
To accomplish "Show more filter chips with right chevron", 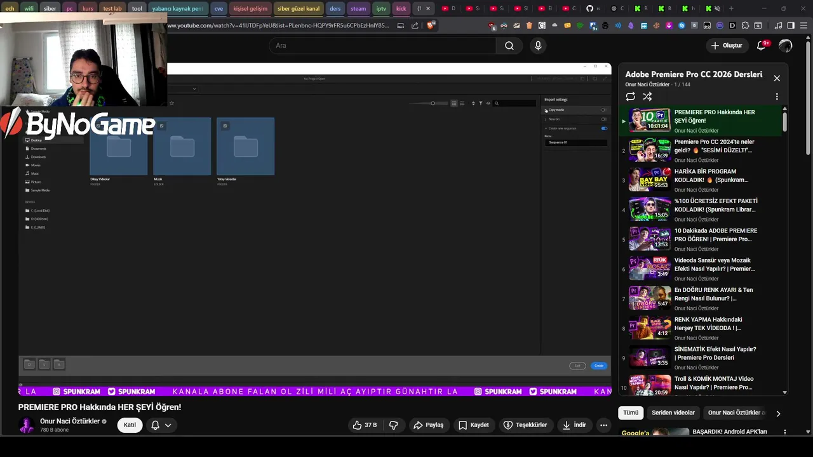I will point(778,413).
